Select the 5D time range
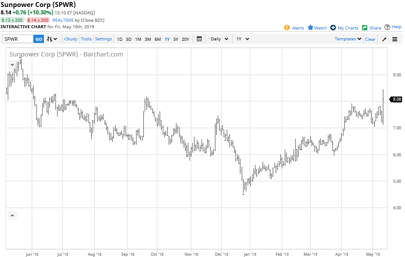 129,39
